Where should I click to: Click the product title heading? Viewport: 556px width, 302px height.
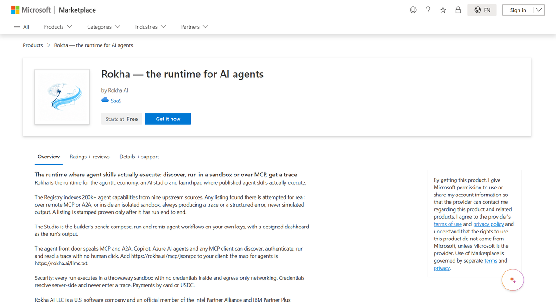pos(183,74)
